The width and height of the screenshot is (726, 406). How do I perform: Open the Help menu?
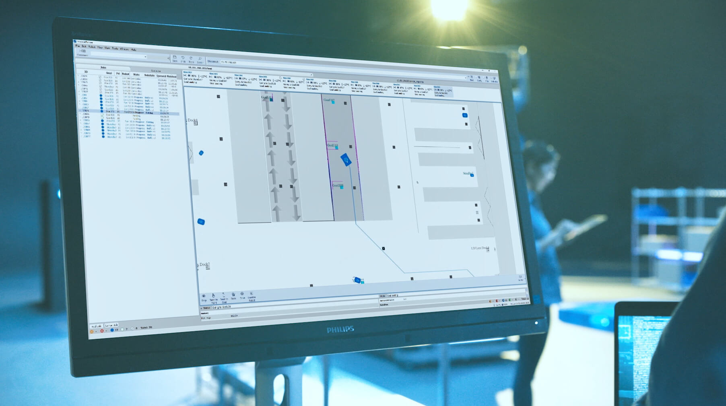(x=134, y=49)
